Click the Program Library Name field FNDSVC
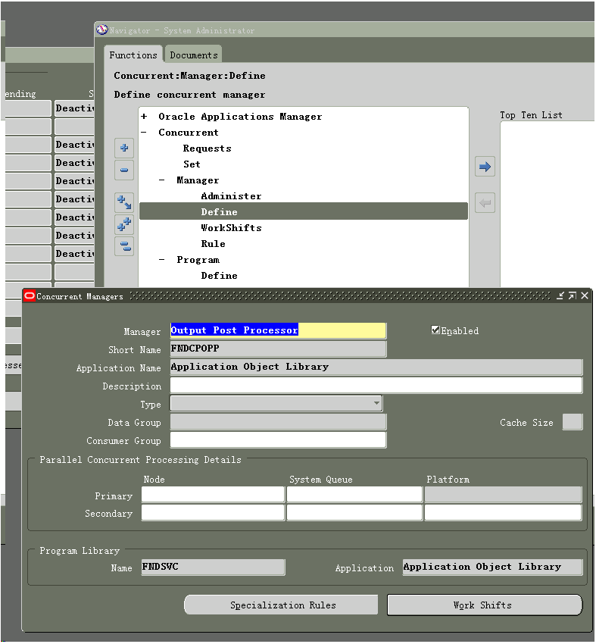Image resolution: width=596 pixels, height=644 pixels. click(213, 567)
